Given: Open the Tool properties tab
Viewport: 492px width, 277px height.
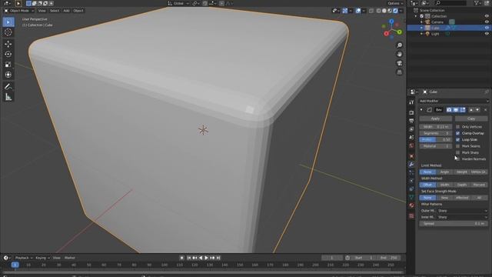Looking at the screenshot, I should 411,102.
